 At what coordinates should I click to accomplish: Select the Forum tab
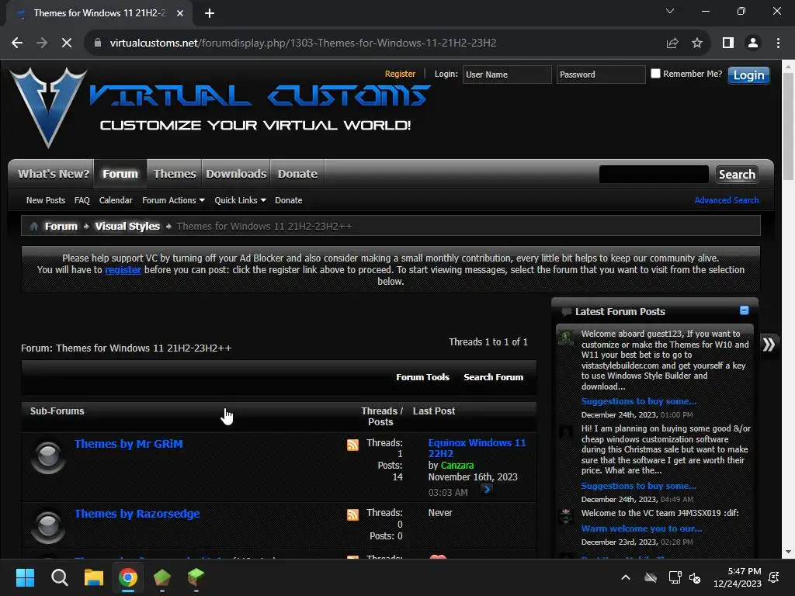click(120, 174)
